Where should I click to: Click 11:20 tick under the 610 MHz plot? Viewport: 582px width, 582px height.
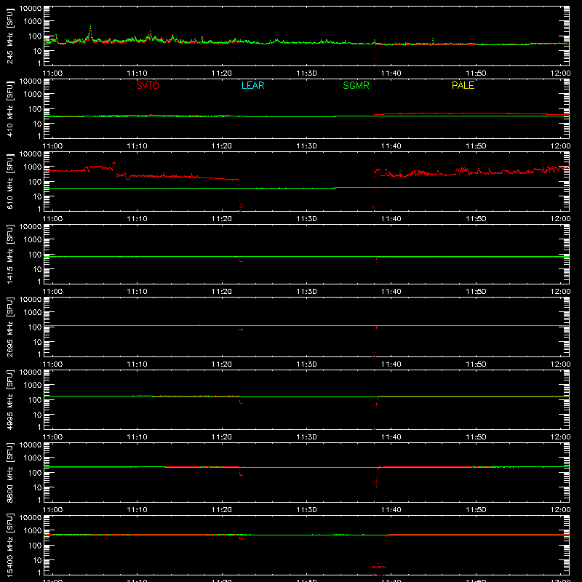(222, 219)
